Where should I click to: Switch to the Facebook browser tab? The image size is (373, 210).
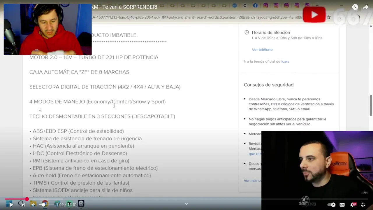(255, 6)
